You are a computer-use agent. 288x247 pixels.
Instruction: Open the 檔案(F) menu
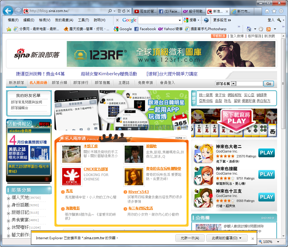click(13, 20)
